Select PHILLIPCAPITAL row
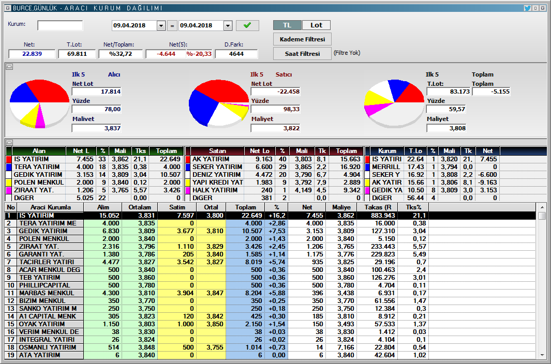 click(271, 285)
